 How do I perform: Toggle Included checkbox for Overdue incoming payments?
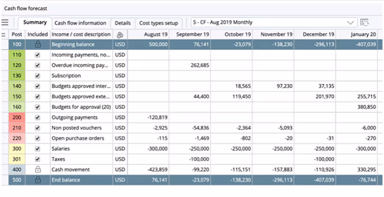(37, 66)
